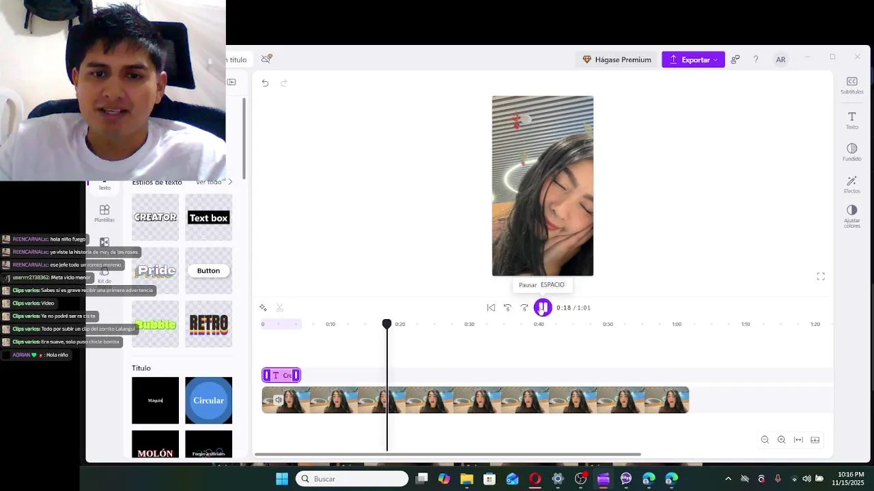Open the Texto properties panel on right
This screenshot has height=491, width=874.
pyautogui.click(x=851, y=121)
